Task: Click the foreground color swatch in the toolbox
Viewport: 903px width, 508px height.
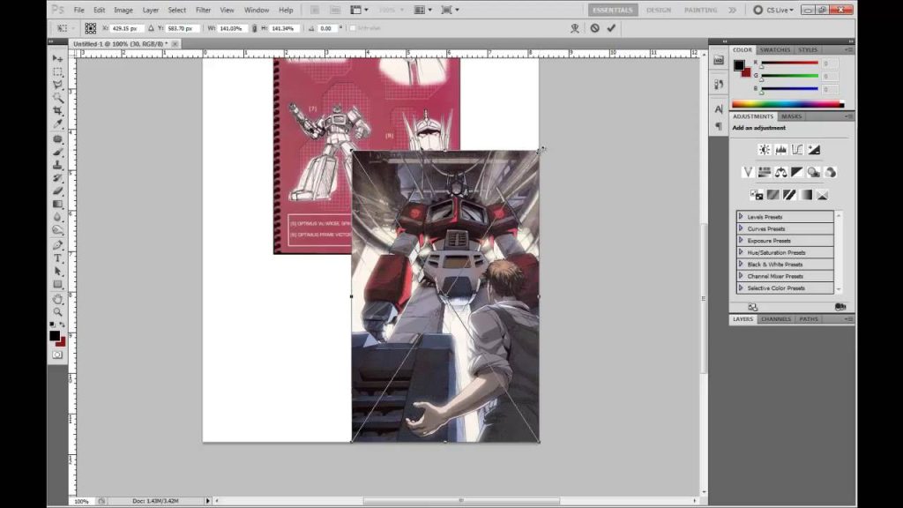Action: pyautogui.click(x=54, y=335)
